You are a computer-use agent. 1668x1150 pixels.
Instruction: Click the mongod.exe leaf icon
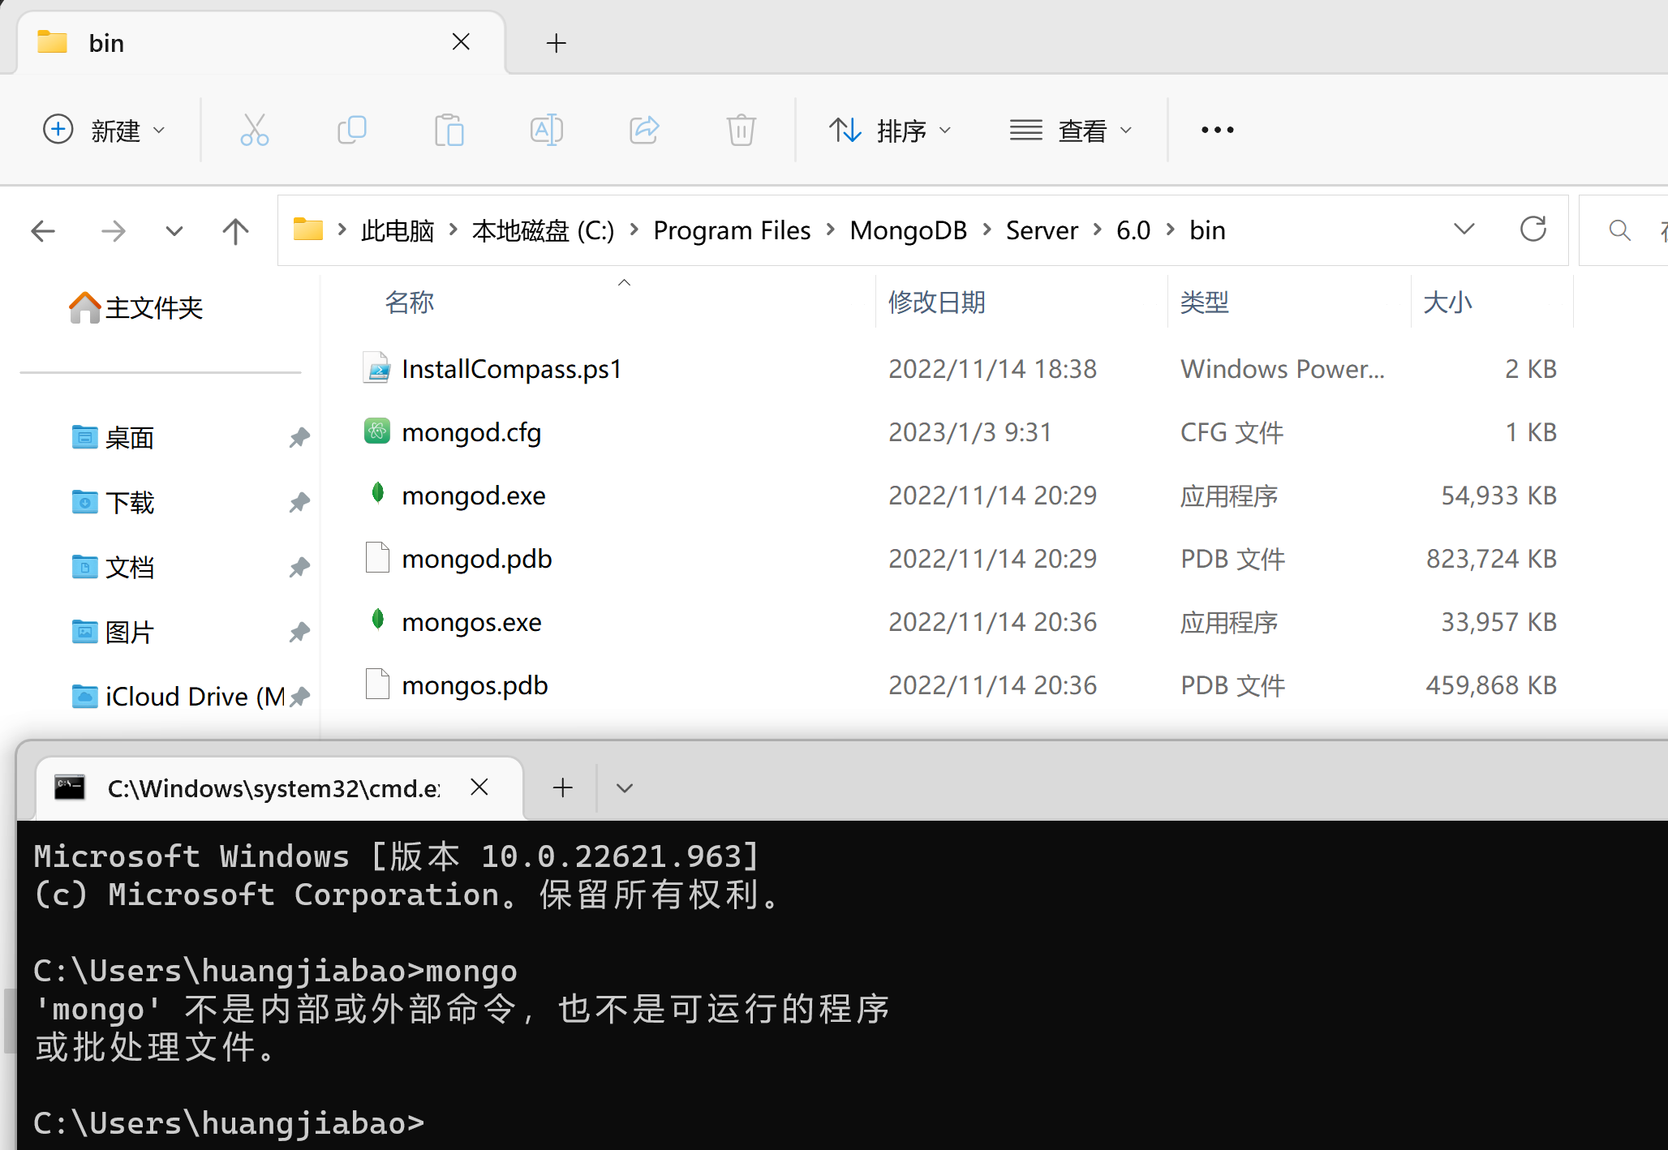377,494
